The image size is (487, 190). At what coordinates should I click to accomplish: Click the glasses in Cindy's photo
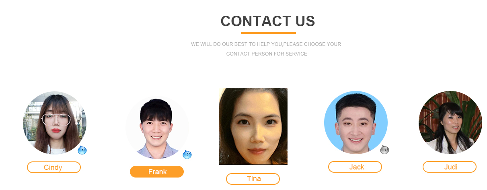pos(56,119)
